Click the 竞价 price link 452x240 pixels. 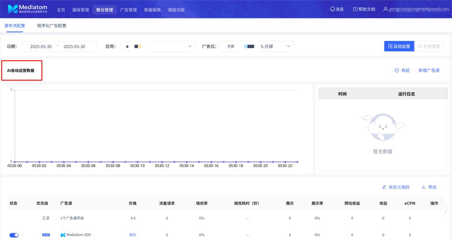coord(133,235)
